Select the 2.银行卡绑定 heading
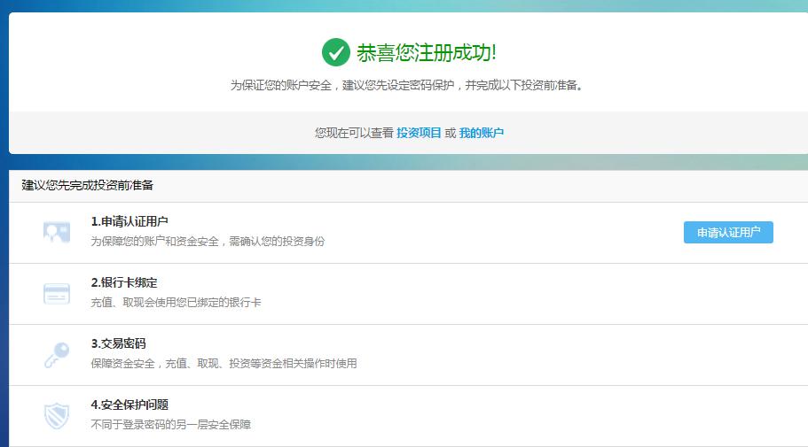808x447 pixels. 124,282
